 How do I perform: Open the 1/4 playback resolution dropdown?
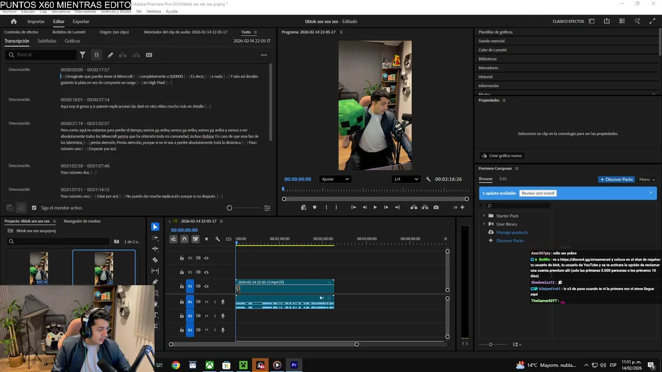click(406, 179)
